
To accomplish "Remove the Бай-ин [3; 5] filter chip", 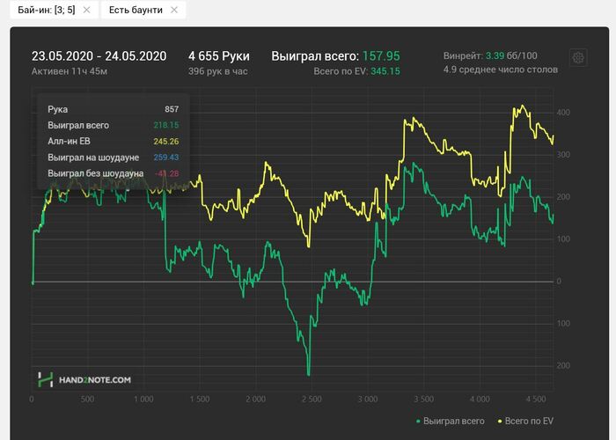I will (86, 10).
